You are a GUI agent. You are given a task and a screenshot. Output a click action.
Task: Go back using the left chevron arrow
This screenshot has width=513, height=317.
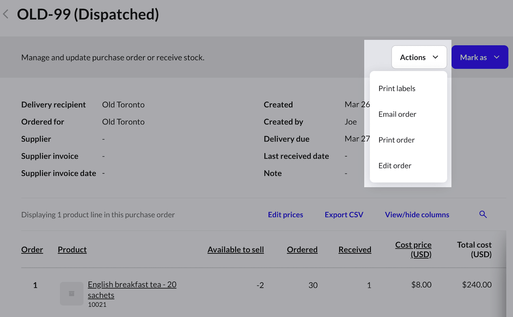click(5, 14)
